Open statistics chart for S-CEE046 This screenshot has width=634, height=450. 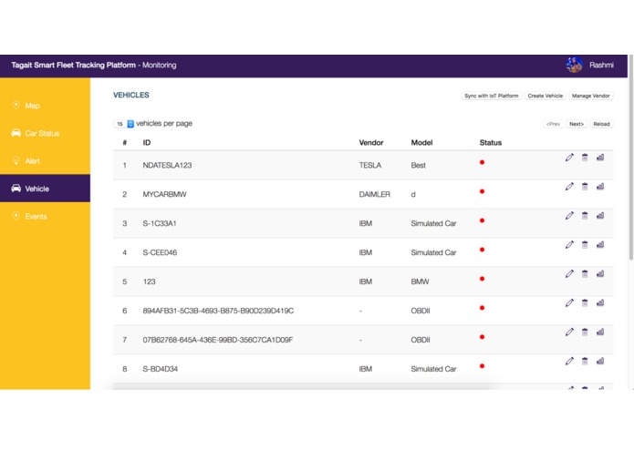point(600,244)
